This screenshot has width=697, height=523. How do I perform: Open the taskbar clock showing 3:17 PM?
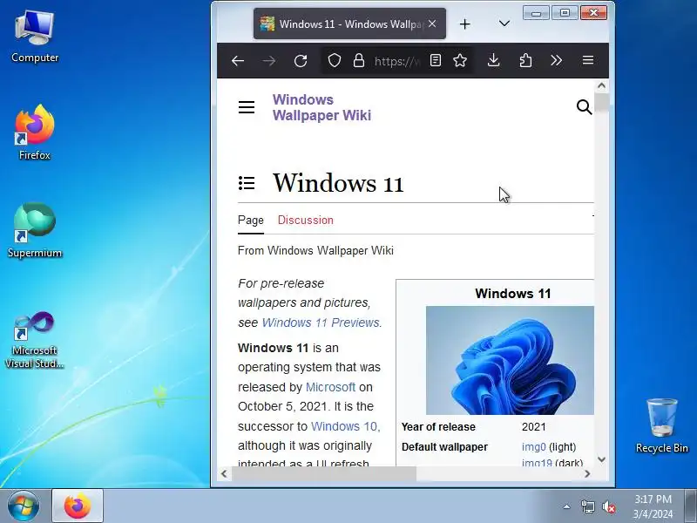pos(653,506)
